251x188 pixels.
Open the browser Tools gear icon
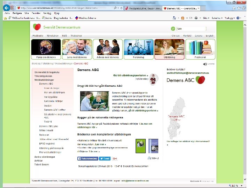pyautogui.click(x=243, y=8)
